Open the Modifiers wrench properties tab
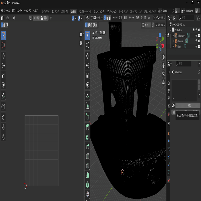The height and width of the screenshot is (201, 201). tap(169, 141)
